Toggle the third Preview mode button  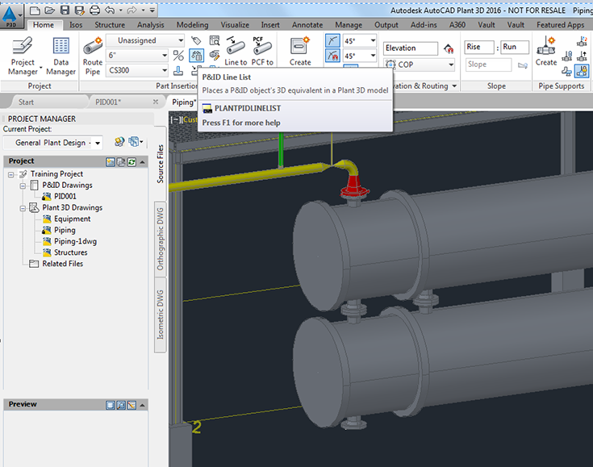point(132,406)
